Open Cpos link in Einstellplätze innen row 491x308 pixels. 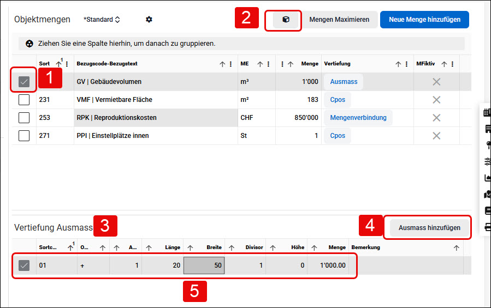tap(338, 136)
